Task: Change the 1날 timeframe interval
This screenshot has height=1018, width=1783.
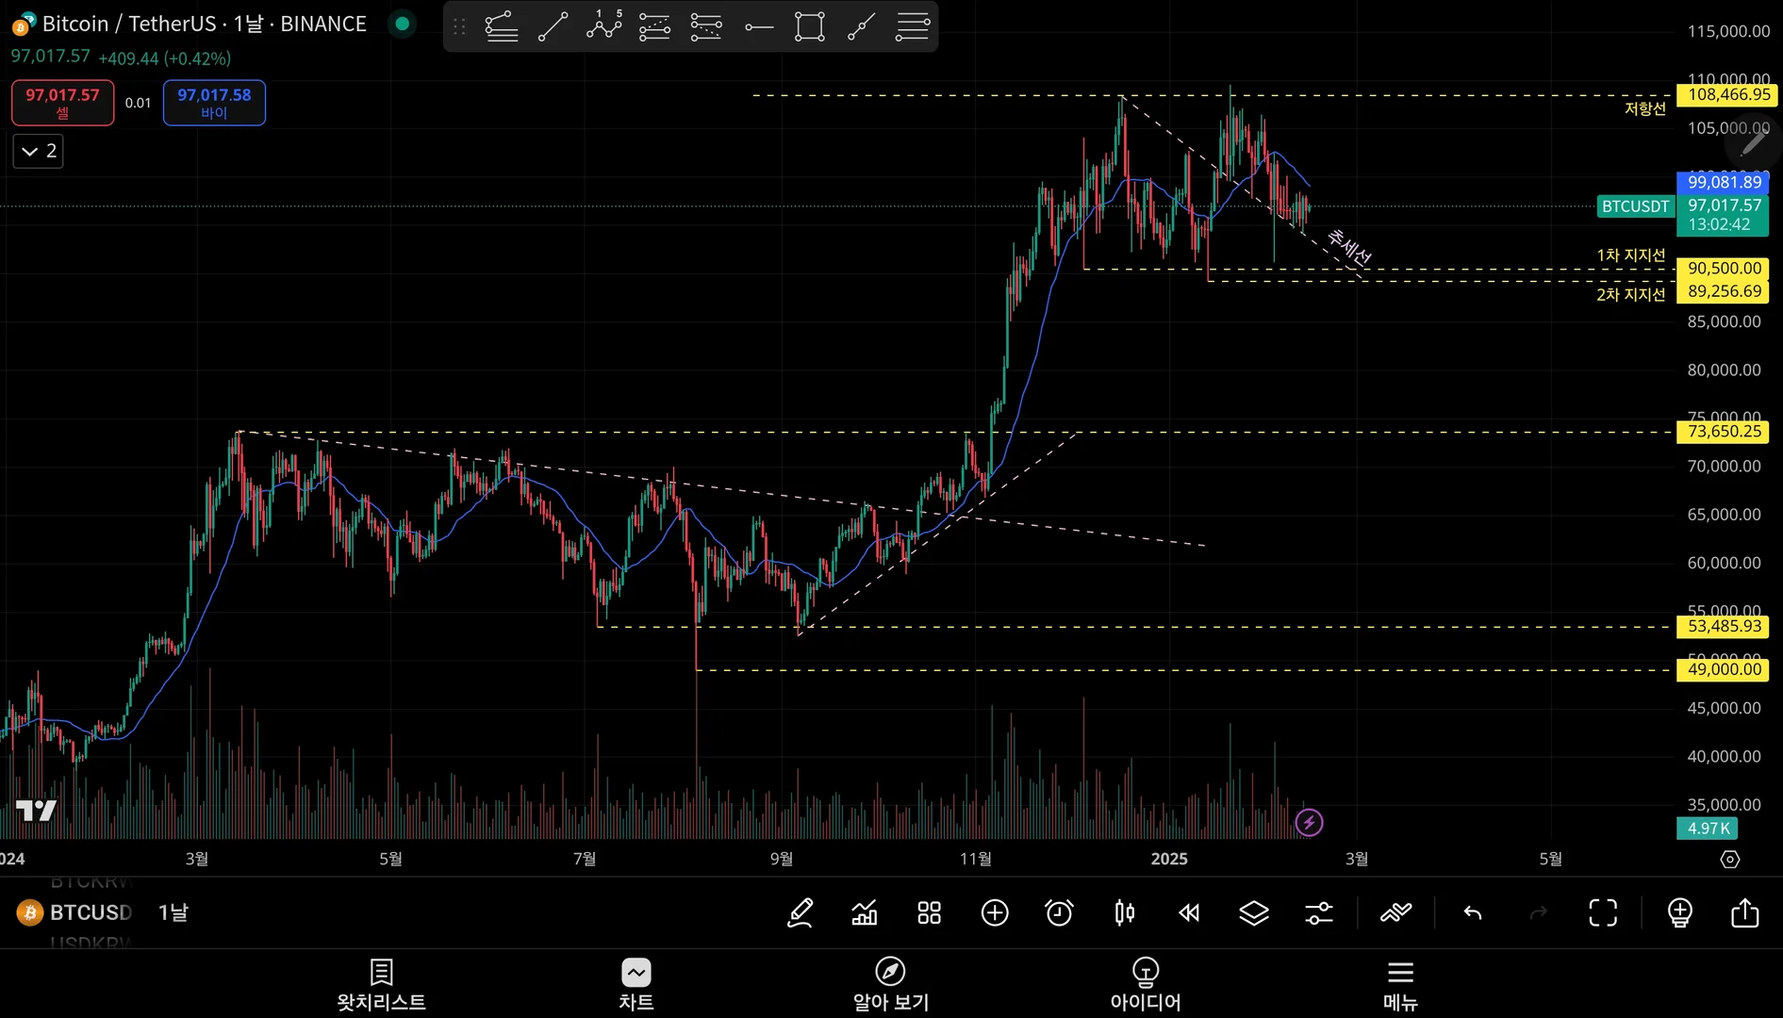Action: 173,912
